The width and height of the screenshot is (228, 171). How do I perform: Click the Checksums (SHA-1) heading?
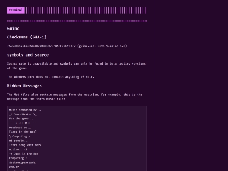coord(27,37)
